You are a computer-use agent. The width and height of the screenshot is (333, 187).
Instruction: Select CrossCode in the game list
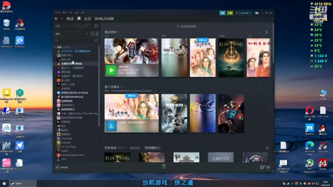pyautogui.click(x=67, y=138)
